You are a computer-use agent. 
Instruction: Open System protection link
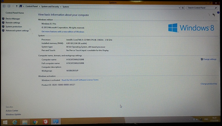(14, 26)
